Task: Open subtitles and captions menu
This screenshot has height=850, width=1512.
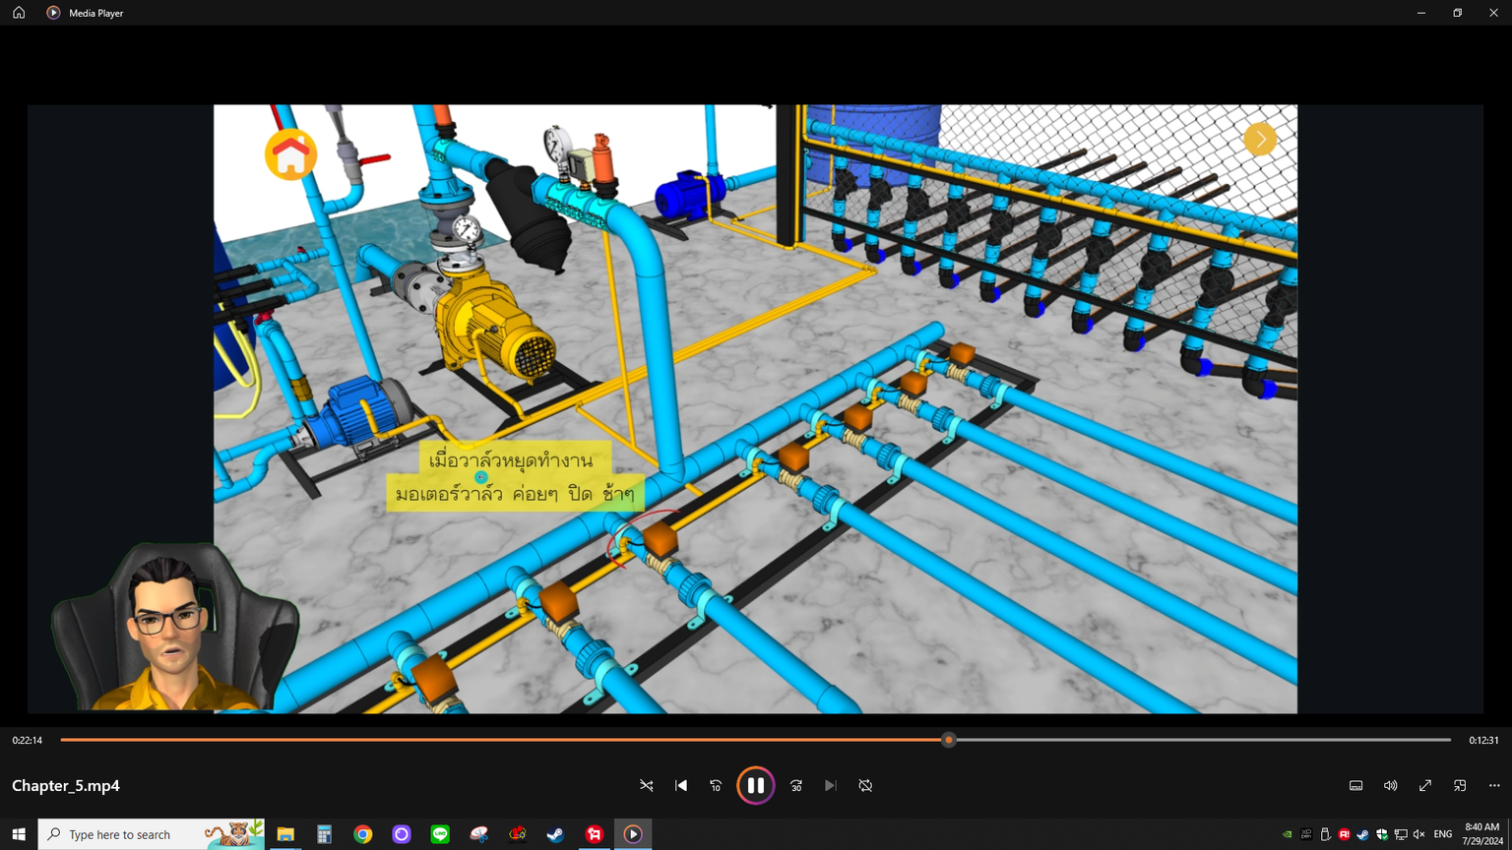Action: point(1355,785)
